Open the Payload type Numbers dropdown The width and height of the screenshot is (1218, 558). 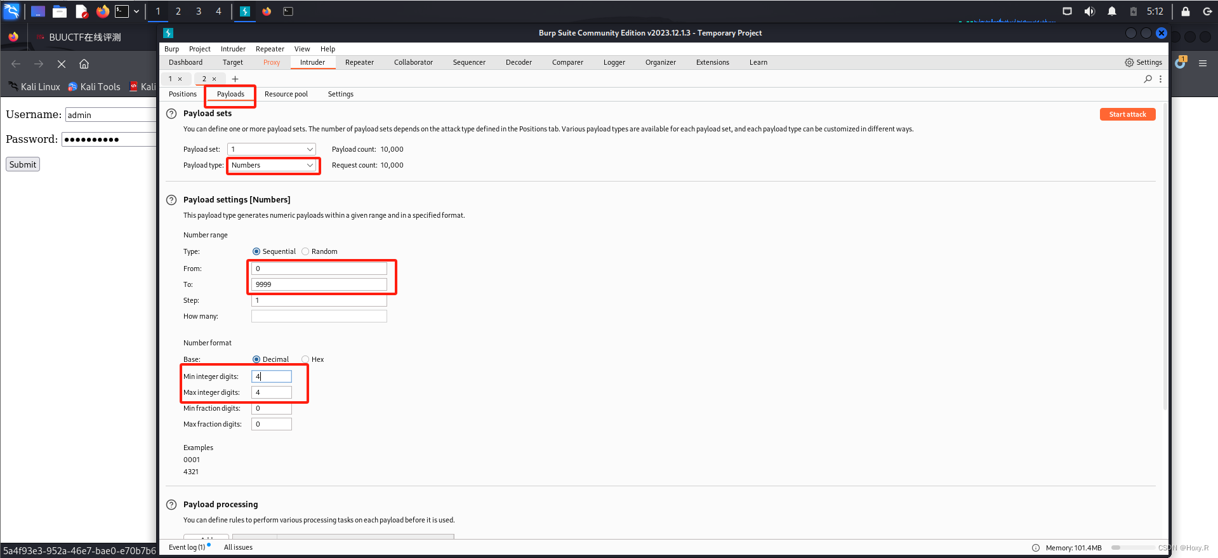click(272, 165)
